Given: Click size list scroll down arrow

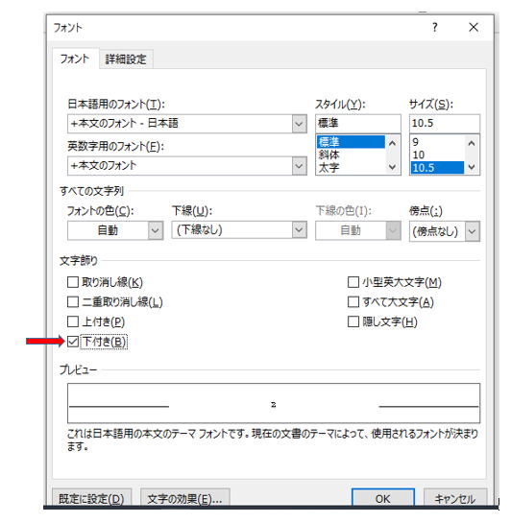Looking at the screenshot, I should click(472, 167).
